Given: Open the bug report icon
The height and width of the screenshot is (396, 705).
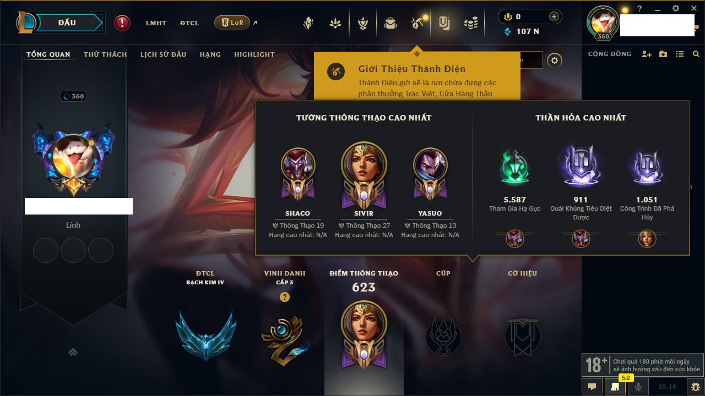Looking at the screenshot, I should coord(696,387).
